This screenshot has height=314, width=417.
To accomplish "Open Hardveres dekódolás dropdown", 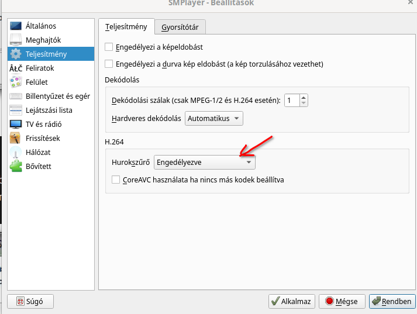I will pyautogui.click(x=214, y=118).
